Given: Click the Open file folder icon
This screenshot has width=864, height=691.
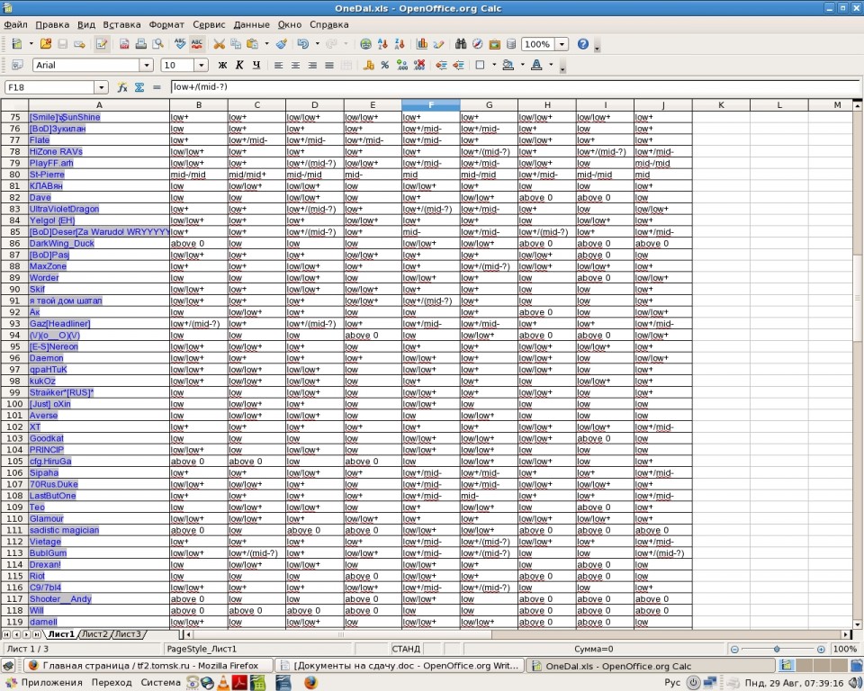Looking at the screenshot, I should (46, 44).
